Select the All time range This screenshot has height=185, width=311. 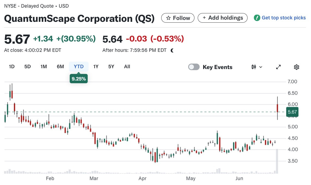click(127, 67)
